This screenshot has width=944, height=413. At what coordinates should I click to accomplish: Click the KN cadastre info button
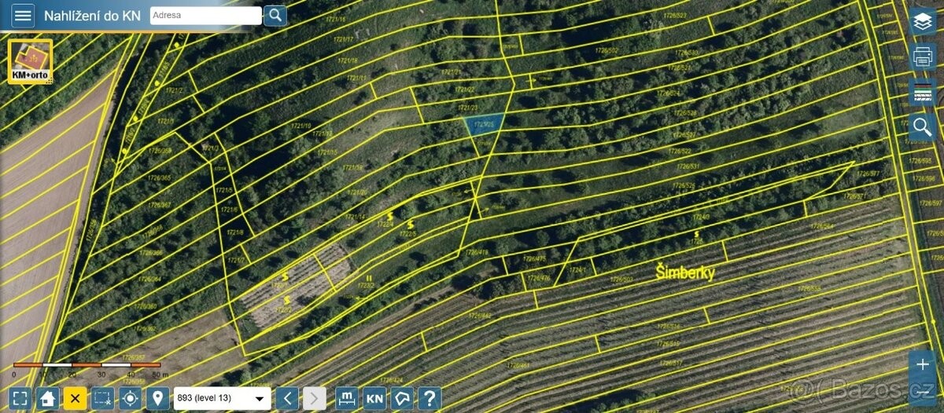(x=374, y=398)
